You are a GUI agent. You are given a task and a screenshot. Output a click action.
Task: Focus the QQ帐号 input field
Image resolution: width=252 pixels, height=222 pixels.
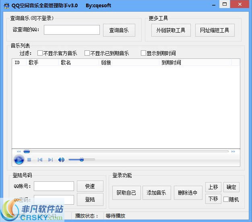54,186
